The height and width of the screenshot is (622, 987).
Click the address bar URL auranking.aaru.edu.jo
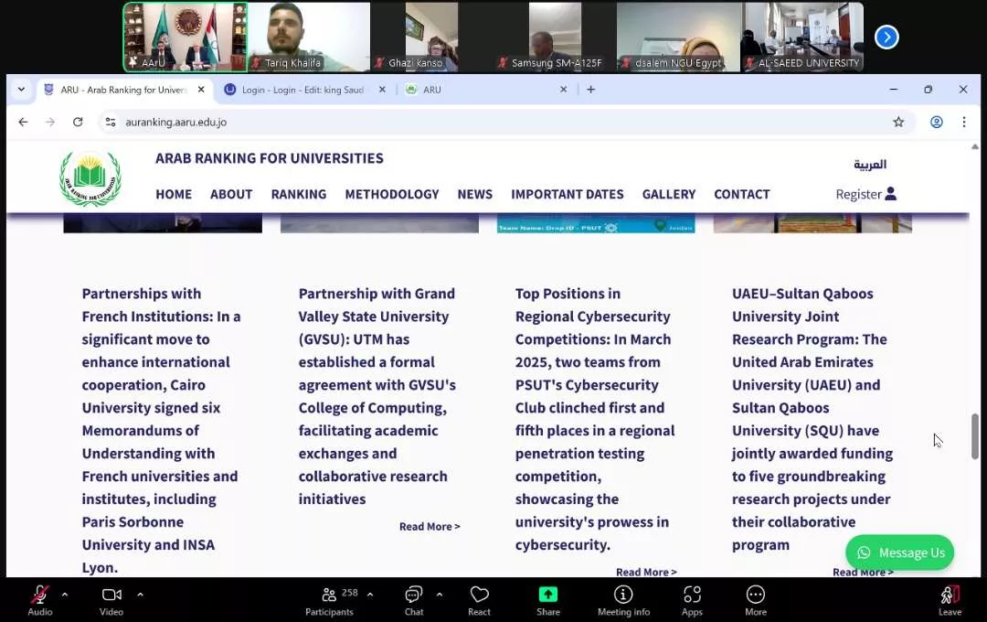pyautogui.click(x=175, y=123)
